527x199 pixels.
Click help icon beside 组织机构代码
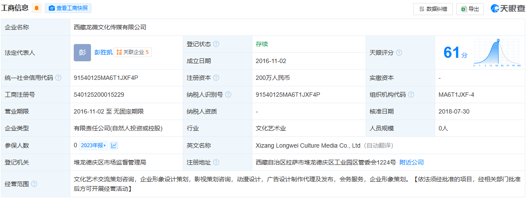(x=411, y=95)
